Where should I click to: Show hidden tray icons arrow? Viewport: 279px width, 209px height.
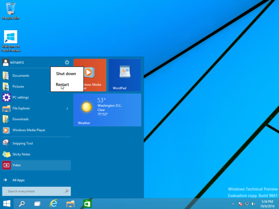pos(233,204)
